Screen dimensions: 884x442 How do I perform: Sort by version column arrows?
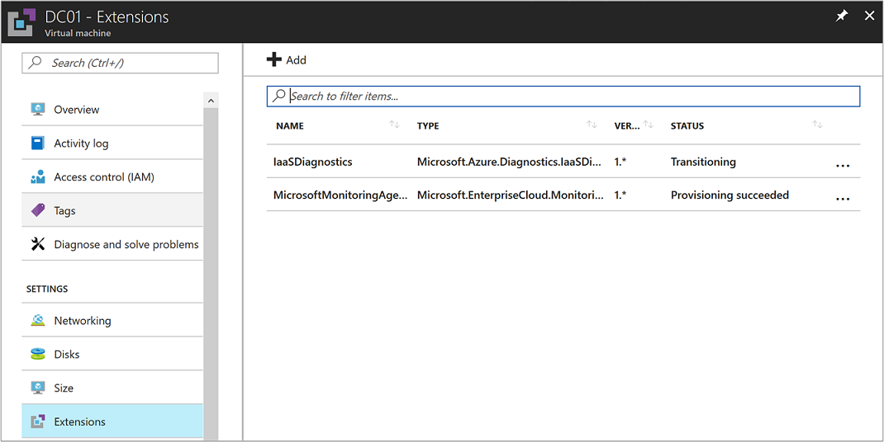click(x=649, y=125)
